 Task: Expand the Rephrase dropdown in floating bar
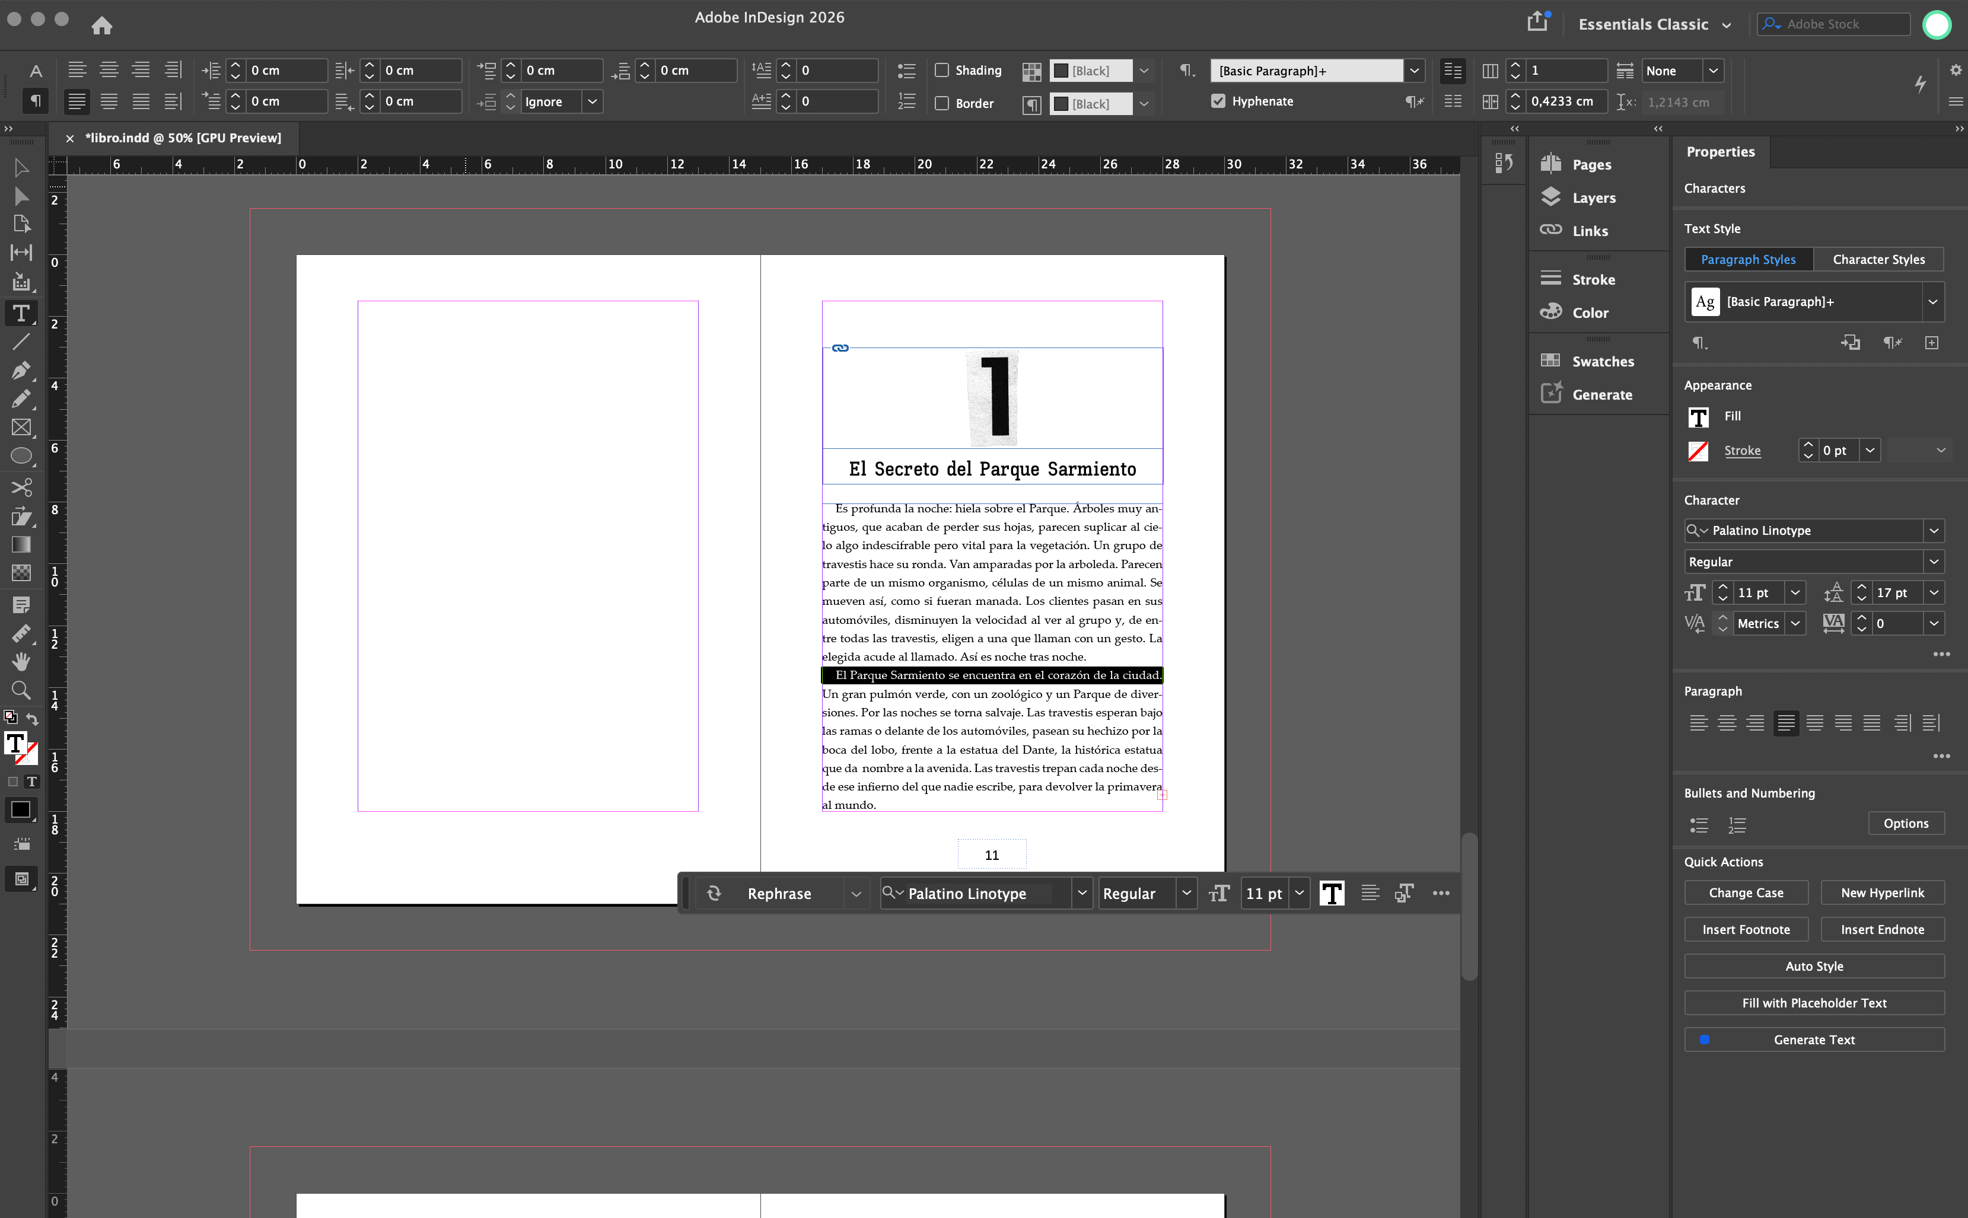click(x=855, y=894)
